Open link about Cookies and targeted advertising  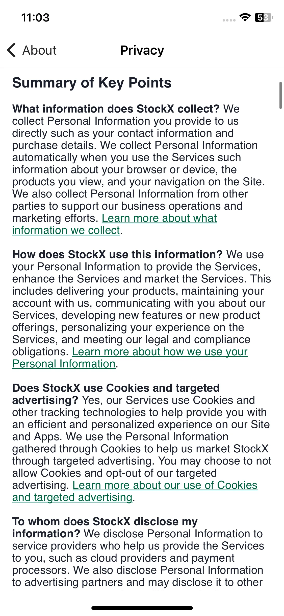point(135,491)
